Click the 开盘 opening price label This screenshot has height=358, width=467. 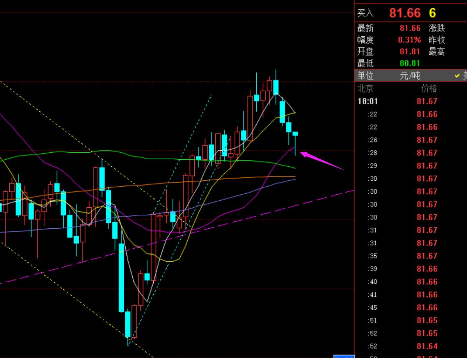point(366,52)
